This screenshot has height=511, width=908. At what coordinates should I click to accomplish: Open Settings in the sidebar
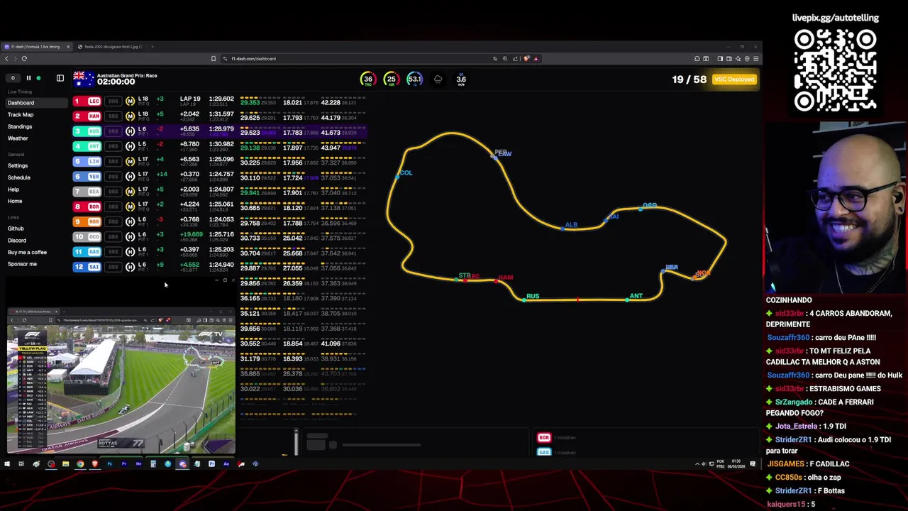18,165
